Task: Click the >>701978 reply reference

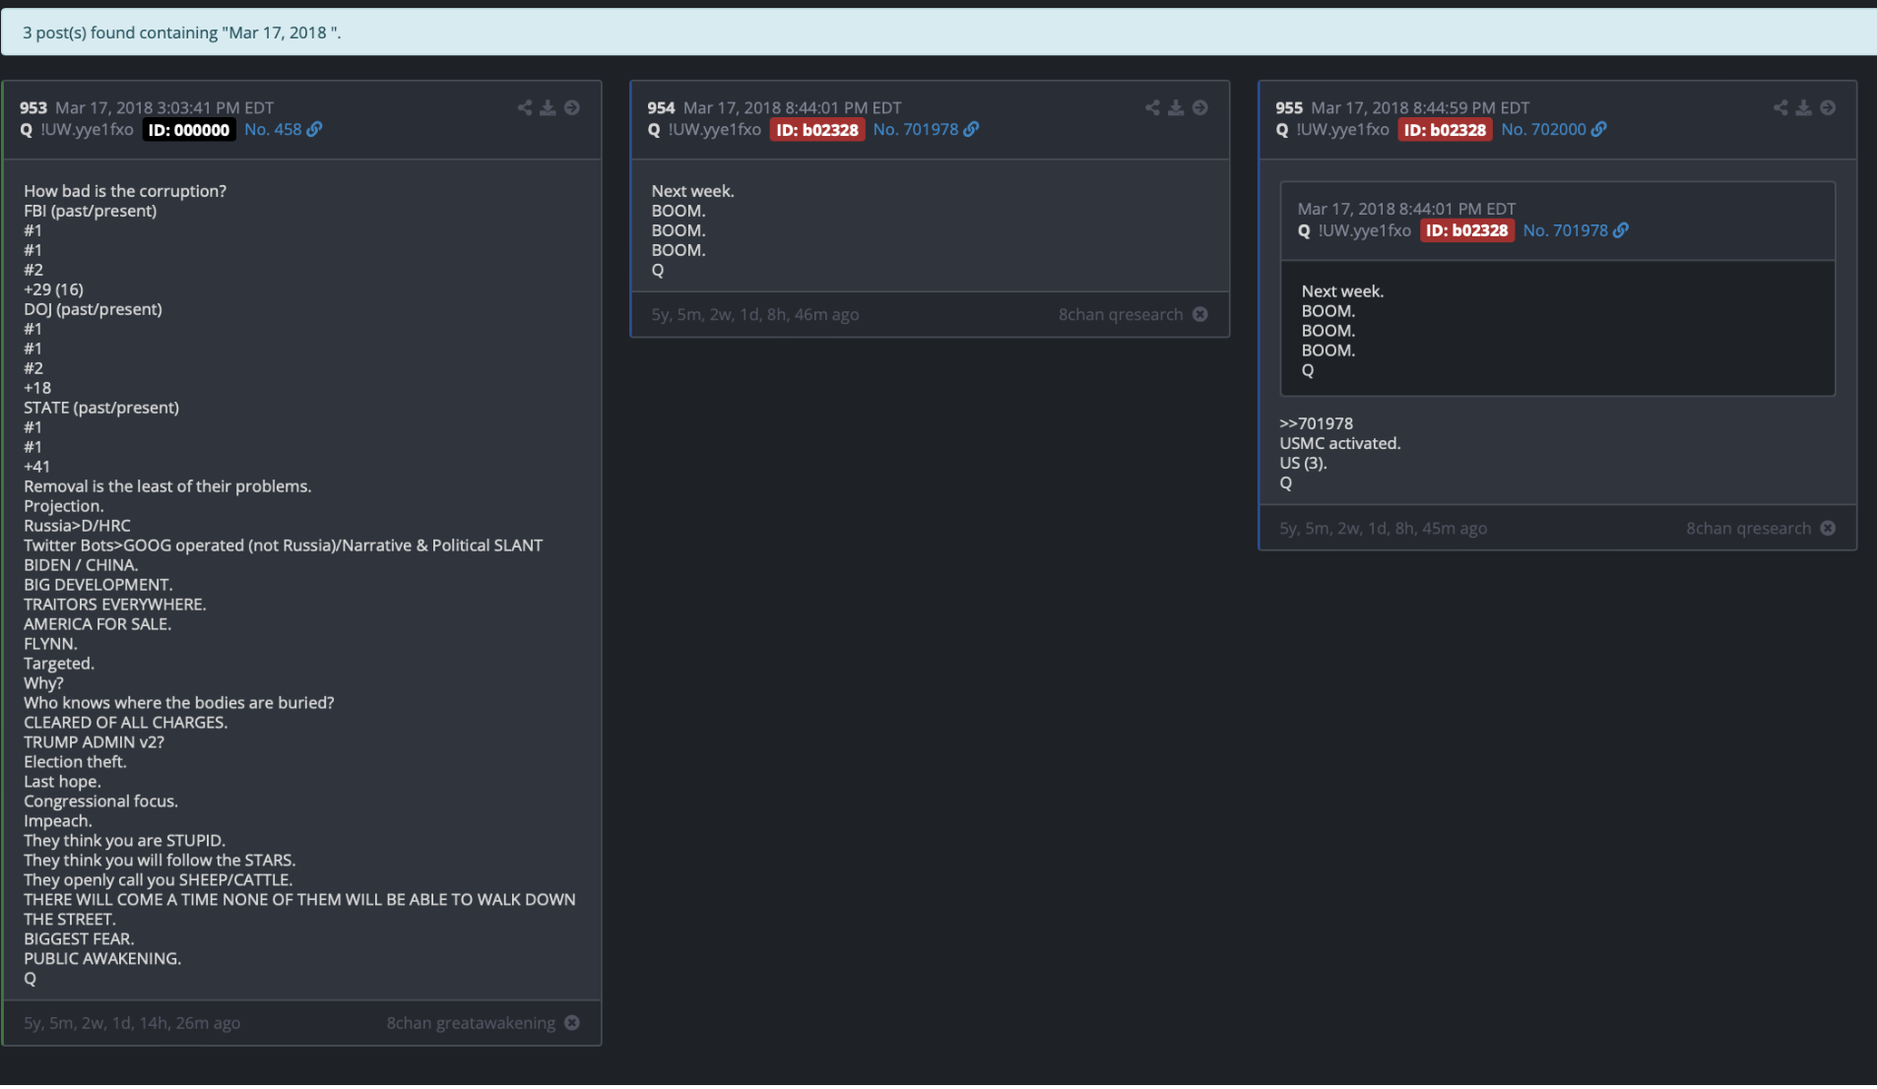Action: click(x=1316, y=423)
